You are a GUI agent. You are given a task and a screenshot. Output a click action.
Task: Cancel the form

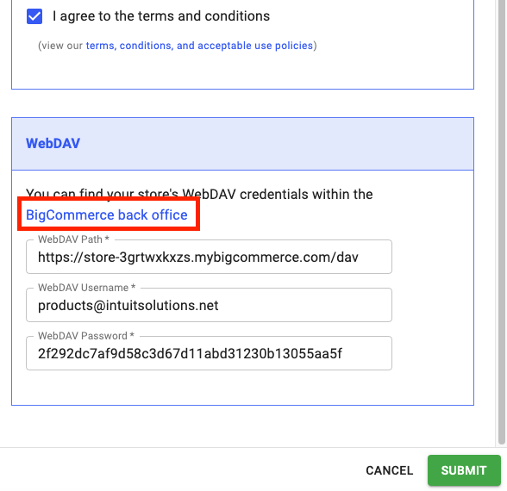tap(390, 470)
